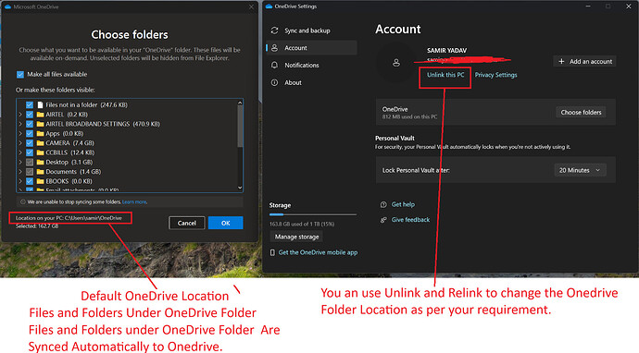Uncheck the CAMERA folder checkbox
Image resolution: width=639 pixels, height=353 pixels.
coord(30,142)
